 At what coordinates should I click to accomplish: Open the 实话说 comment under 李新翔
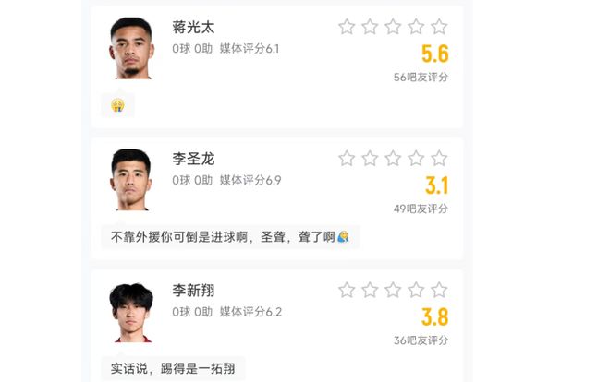(172, 368)
